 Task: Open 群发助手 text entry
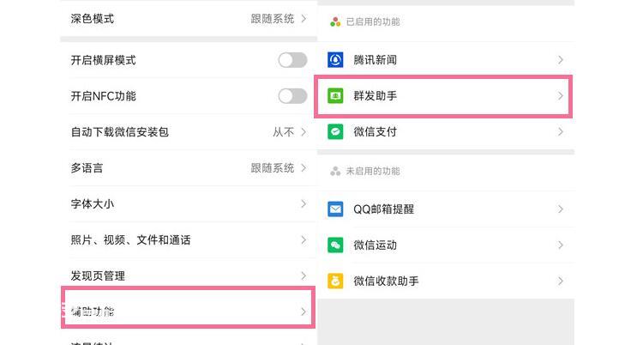[x=375, y=96]
